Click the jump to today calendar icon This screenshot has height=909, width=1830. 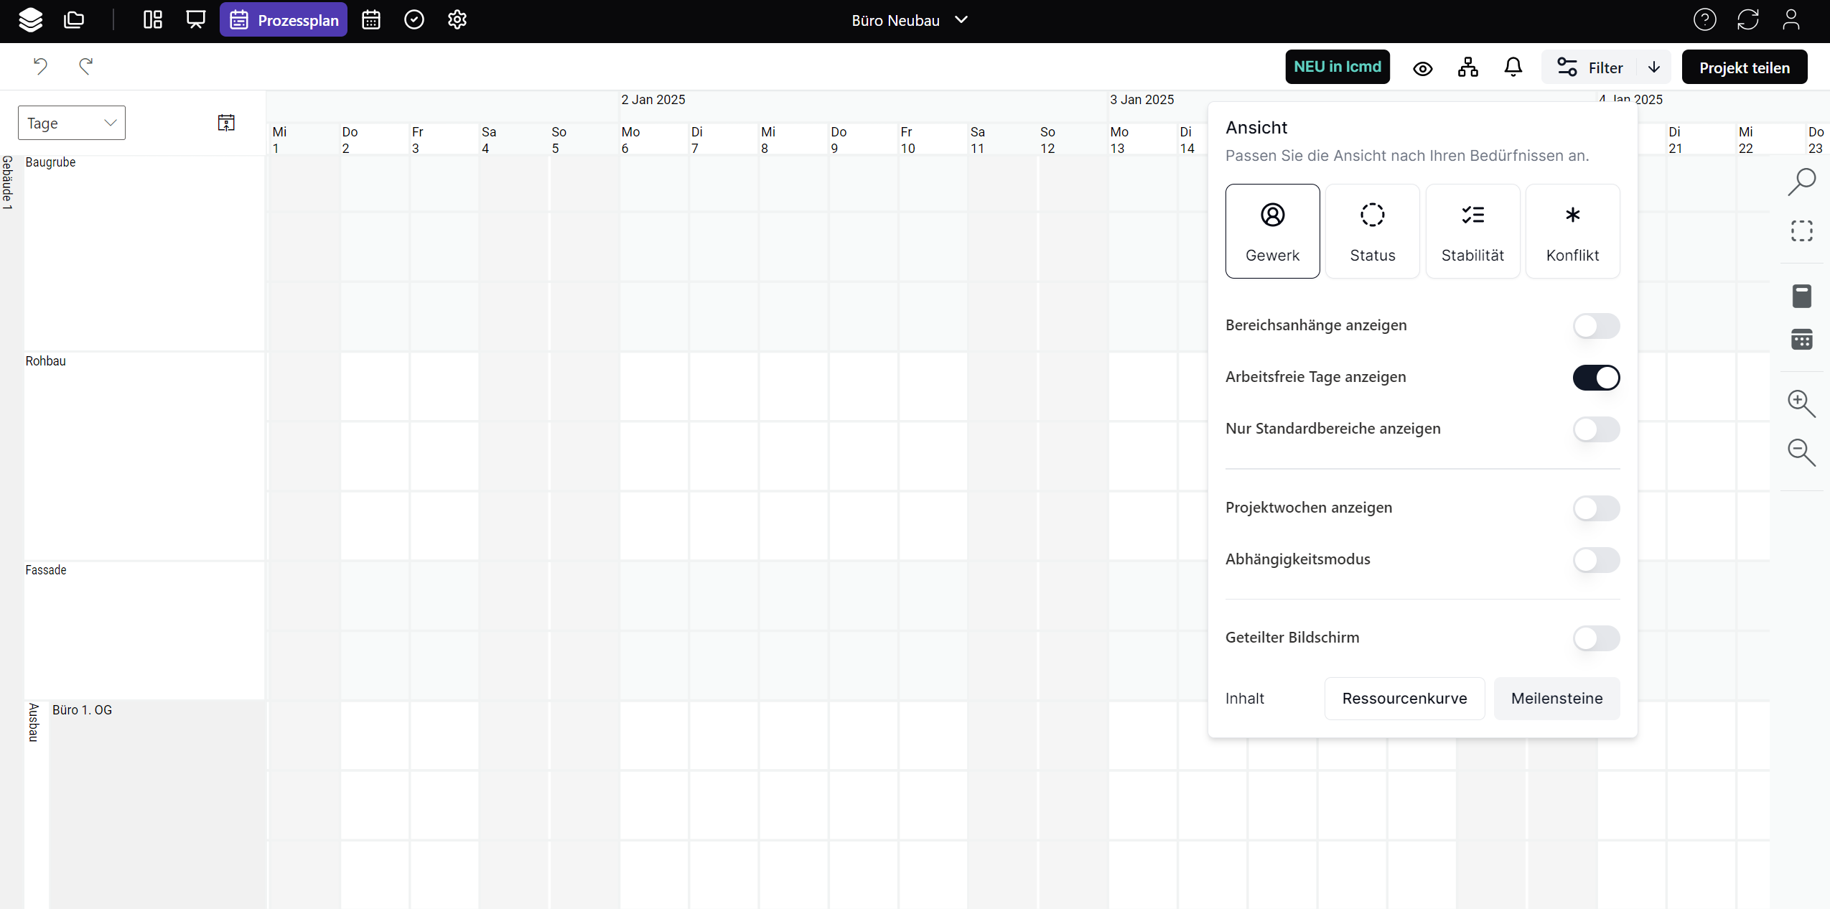[226, 123]
